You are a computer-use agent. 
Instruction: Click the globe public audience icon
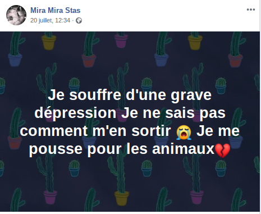pos(79,20)
